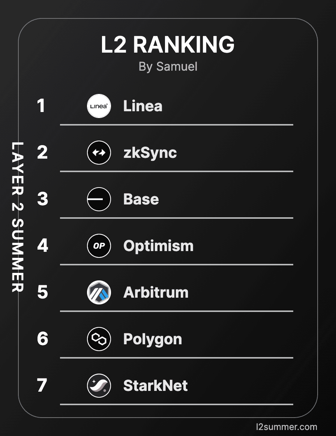This screenshot has width=336, height=436.
Task: Select the Optimism name label
Action: [158, 246]
